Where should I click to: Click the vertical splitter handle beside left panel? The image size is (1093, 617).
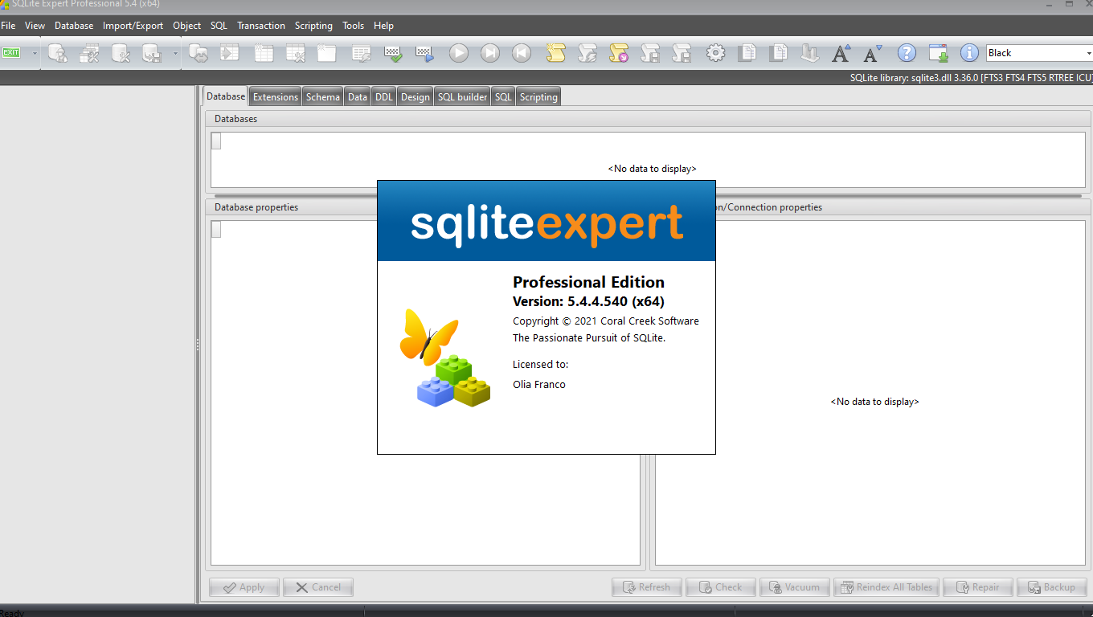198,344
